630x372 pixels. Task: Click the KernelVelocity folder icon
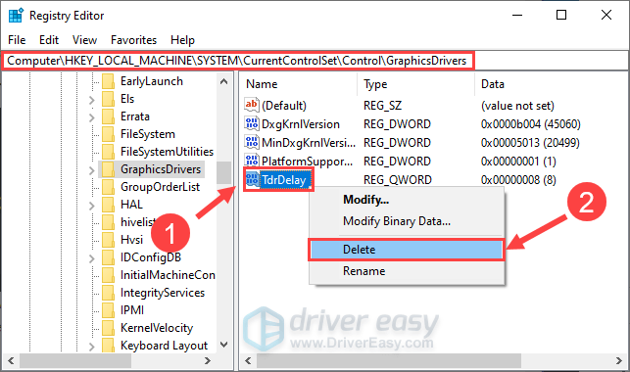click(108, 328)
